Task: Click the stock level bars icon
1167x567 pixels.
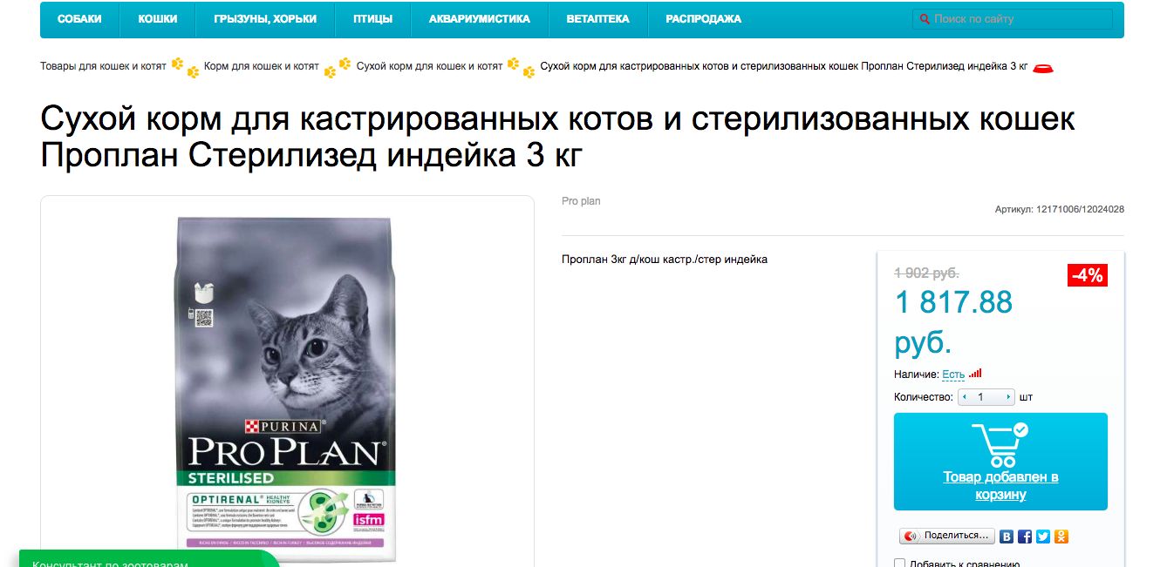Action: (975, 374)
